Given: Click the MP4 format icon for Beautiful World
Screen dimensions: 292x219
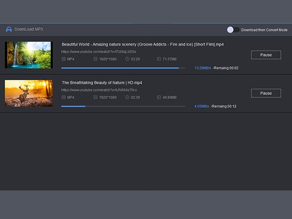Looking at the screenshot, I should [63, 59].
